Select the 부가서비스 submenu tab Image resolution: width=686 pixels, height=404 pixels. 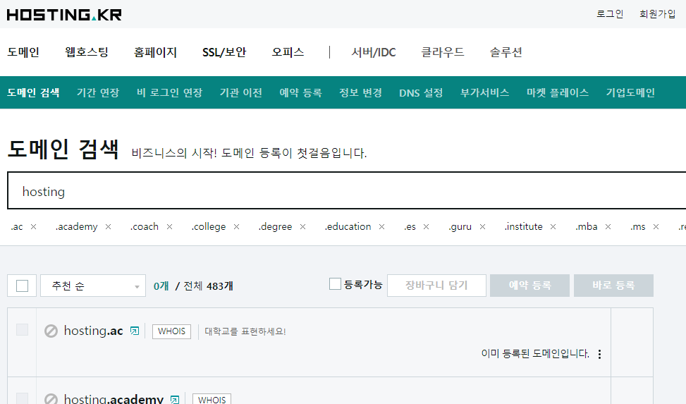click(x=485, y=93)
